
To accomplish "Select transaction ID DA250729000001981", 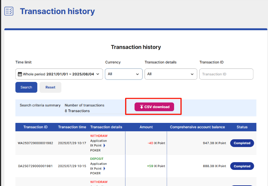I will pyautogui.click(x=35, y=166).
